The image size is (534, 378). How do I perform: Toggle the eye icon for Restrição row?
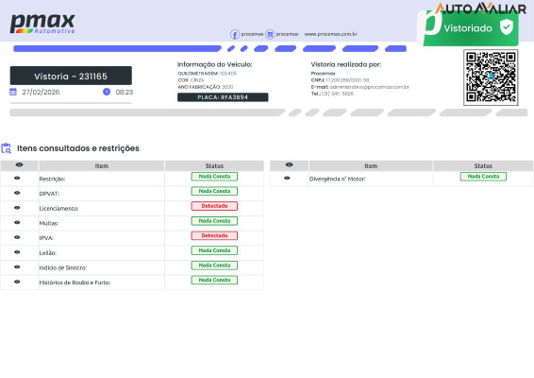point(17,178)
